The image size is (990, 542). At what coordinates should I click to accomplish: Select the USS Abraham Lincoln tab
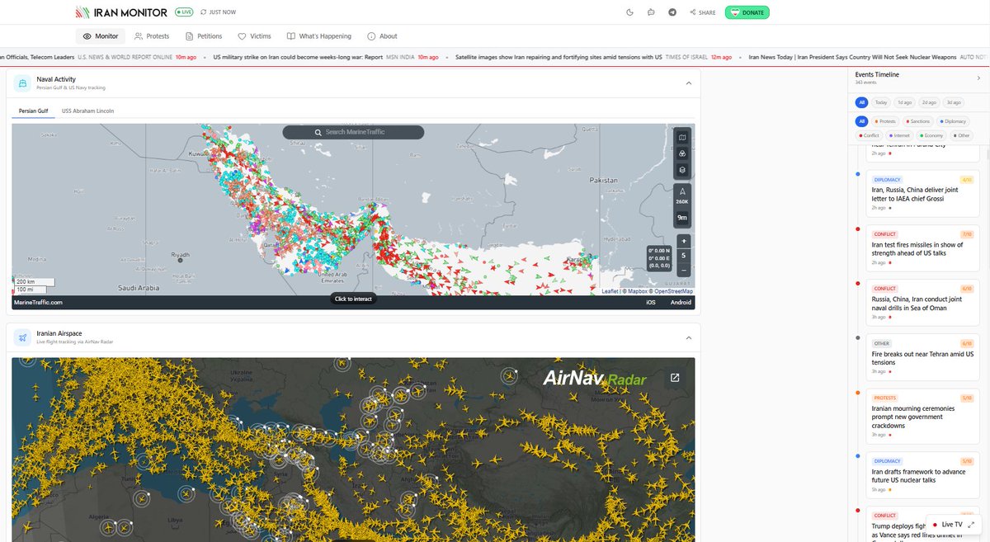point(87,110)
